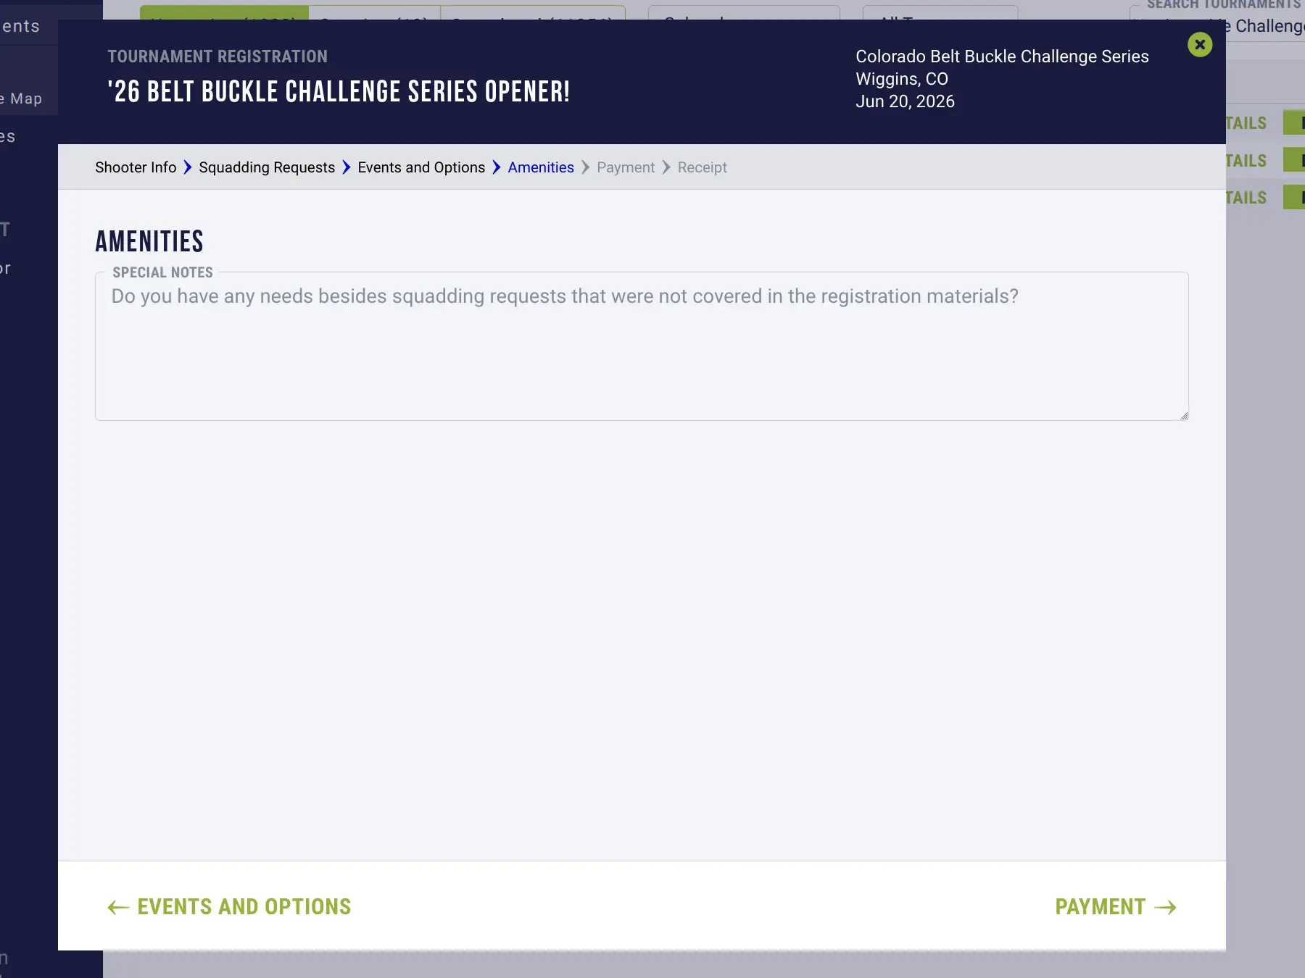Close the registration dialog with X icon

tap(1200, 45)
